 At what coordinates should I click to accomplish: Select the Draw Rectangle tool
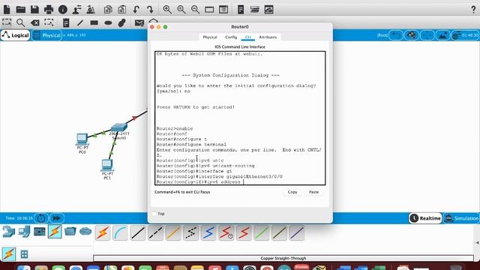tap(94, 22)
